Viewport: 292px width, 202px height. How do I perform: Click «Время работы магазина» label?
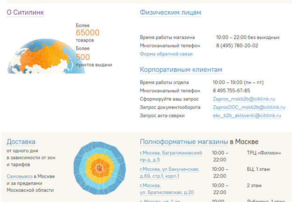(x=167, y=37)
